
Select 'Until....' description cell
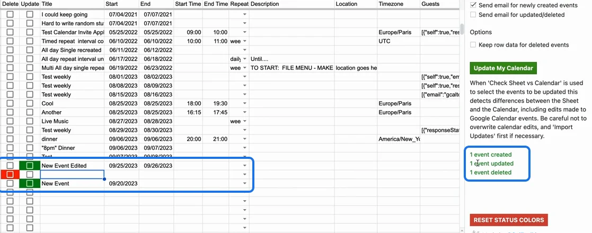[292, 59]
